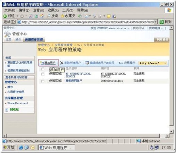Screen dimensions: 176x153
Task: Click the Start (开始) button
Action: click(x=9, y=148)
